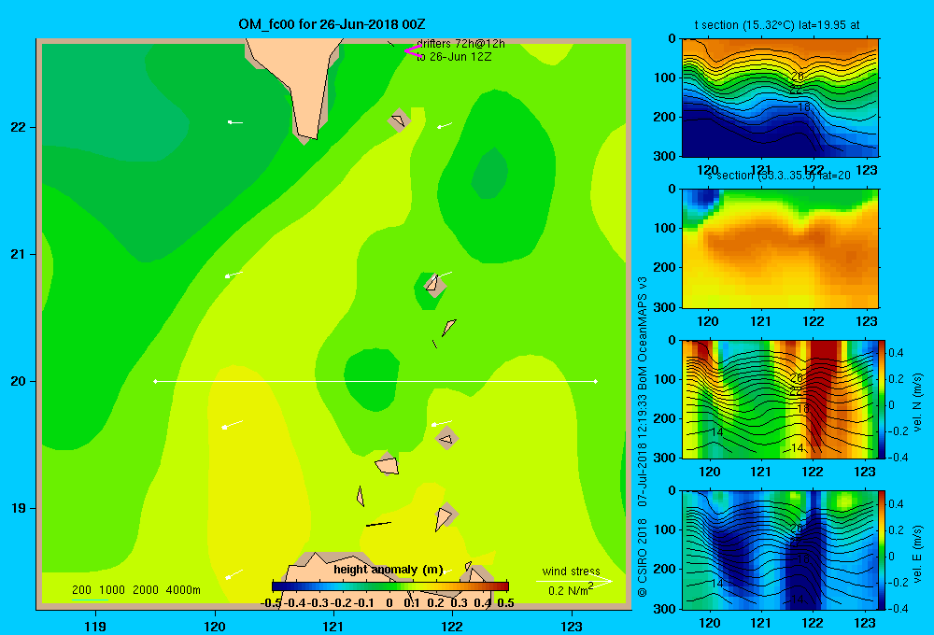Image resolution: width=934 pixels, height=635 pixels.
Task: Click the wind arrow near 22N 122E
Action: pos(445,125)
